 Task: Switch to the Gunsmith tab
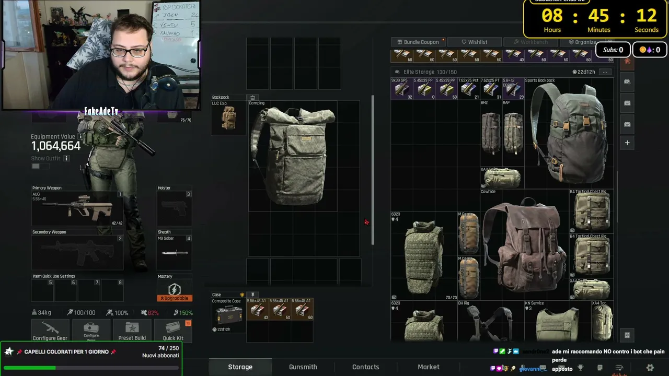click(x=303, y=367)
